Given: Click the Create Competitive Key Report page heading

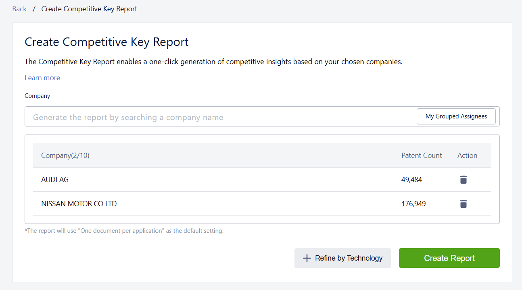Looking at the screenshot, I should [x=106, y=42].
